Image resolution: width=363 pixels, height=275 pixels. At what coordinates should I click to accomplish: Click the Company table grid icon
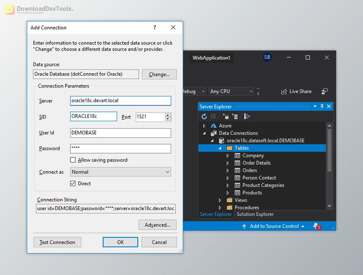pos(237,156)
